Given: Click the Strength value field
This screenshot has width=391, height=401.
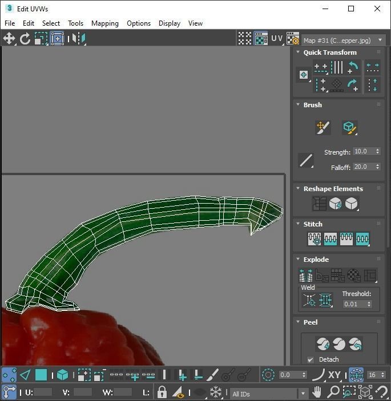Looking at the screenshot, I should pos(364,151).
